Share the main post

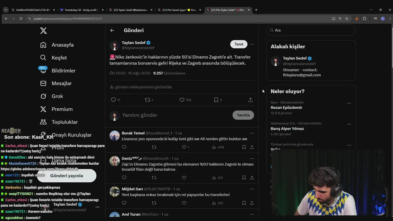click(251, 100)
